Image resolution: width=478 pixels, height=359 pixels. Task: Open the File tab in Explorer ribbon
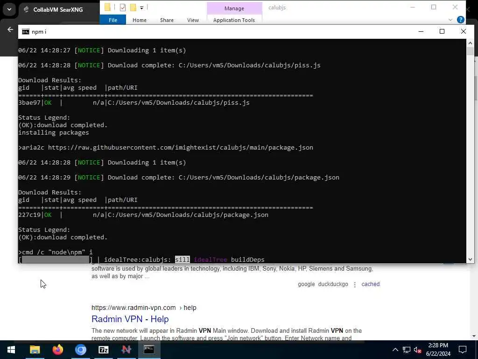[x=113, y=20]
